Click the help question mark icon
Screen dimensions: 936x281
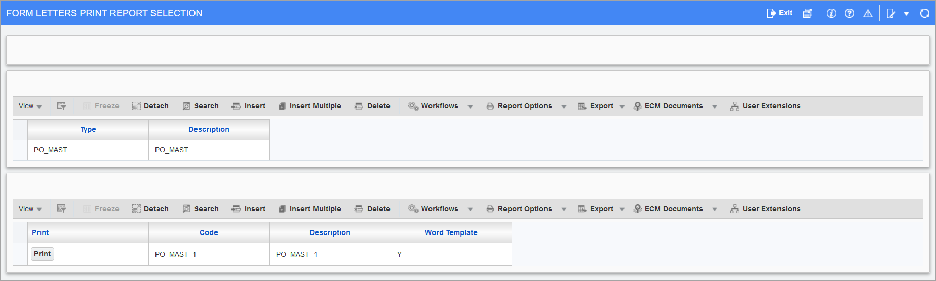click(x=849, y=13)
